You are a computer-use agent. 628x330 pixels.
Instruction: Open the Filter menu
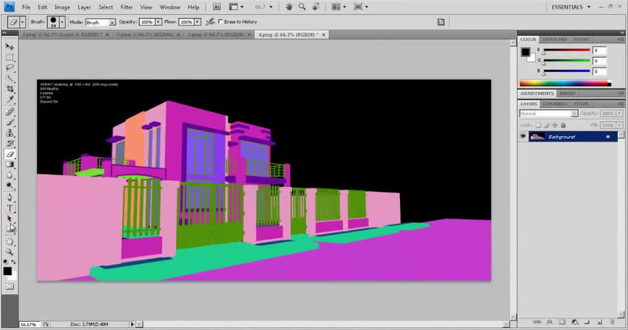coord(127,7)
